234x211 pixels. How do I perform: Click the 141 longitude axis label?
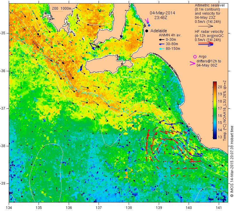point(219,208)
